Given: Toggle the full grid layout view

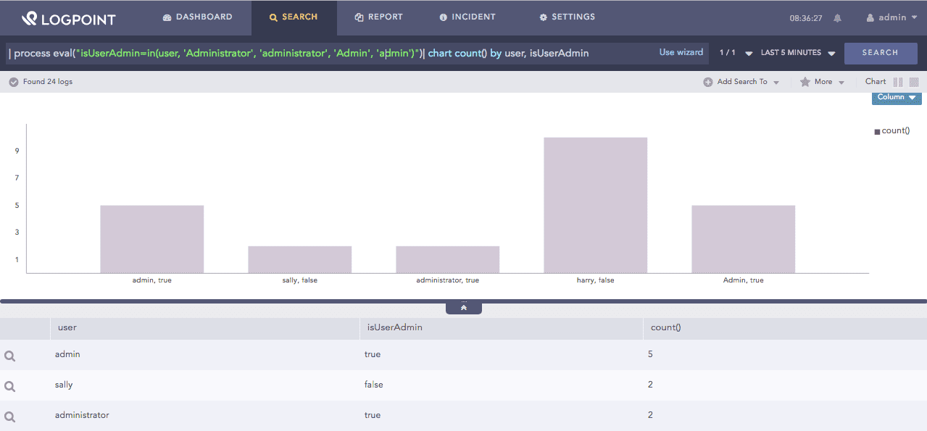Looking at the screenshot, I should [914, 82].
